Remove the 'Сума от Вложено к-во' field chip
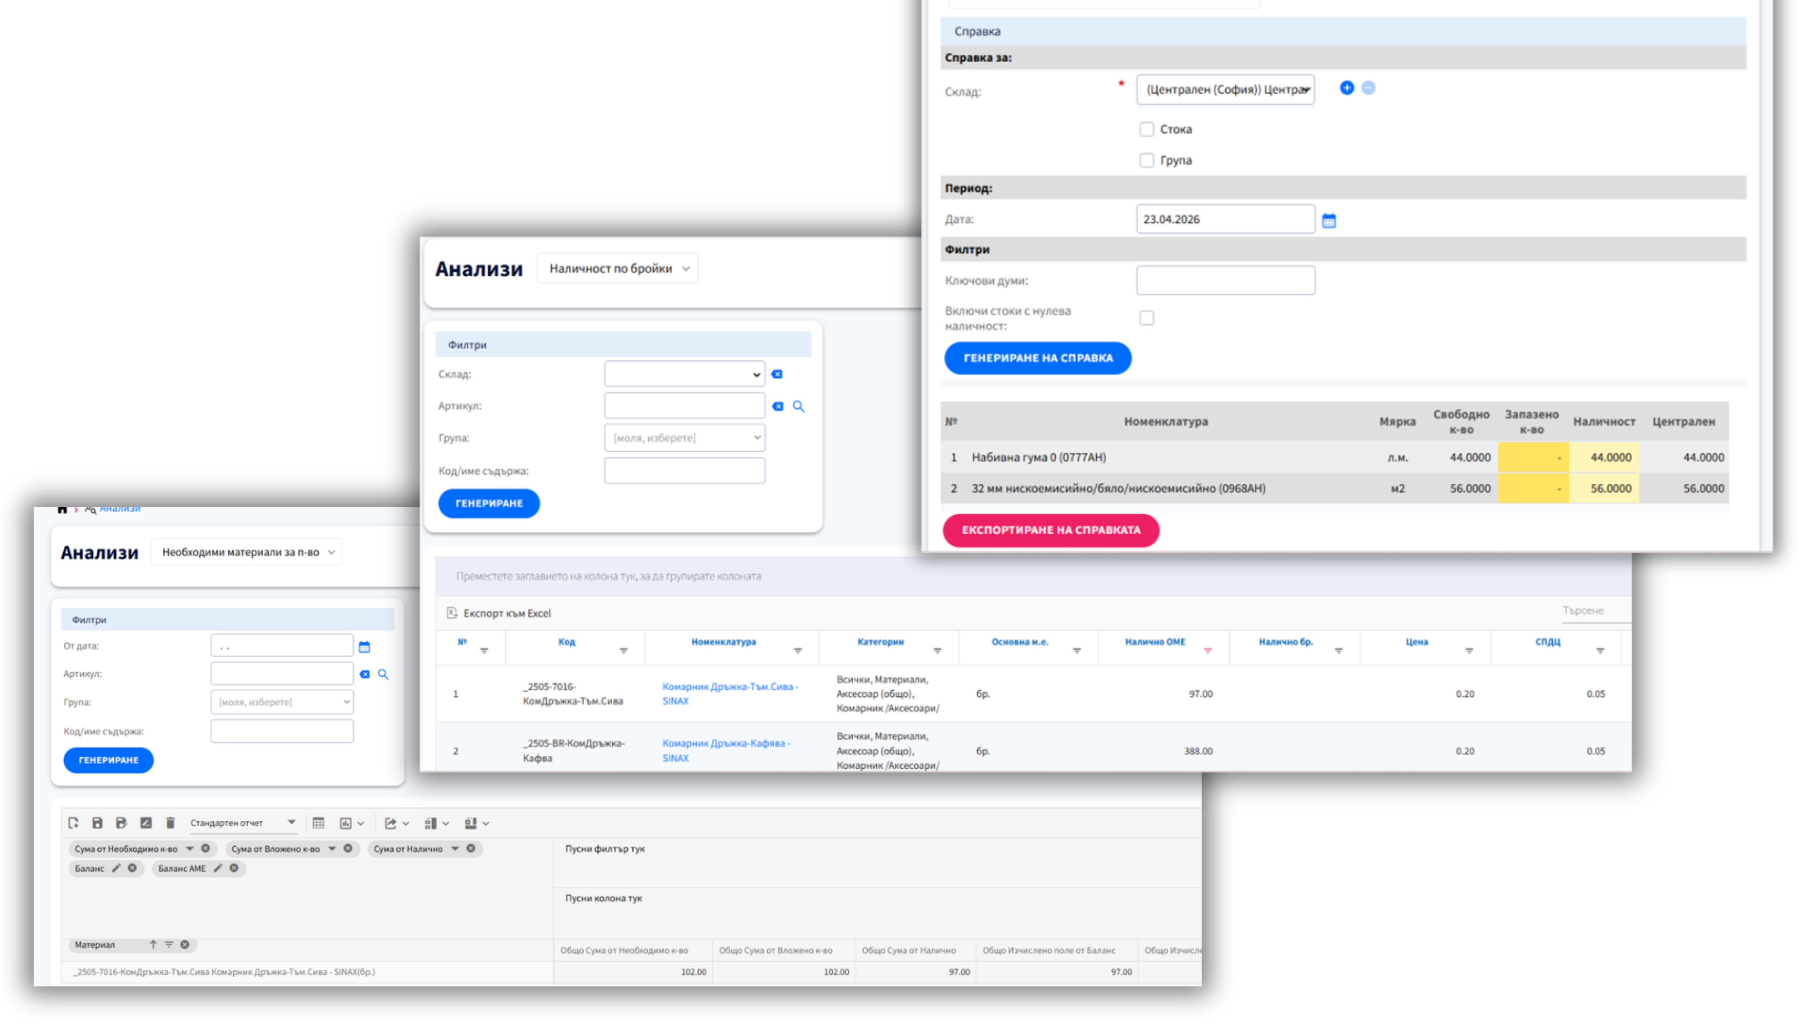This screenshot has height=1024, width=1820. click(348, 848)
